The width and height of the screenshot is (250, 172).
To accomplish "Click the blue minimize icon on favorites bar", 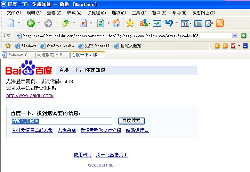I will (x=245, y=46).
